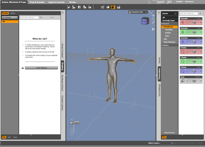Viewport: 205px width, 147px height.
Task: Collapse the Transforms tree group
Action: coord(163,27)
